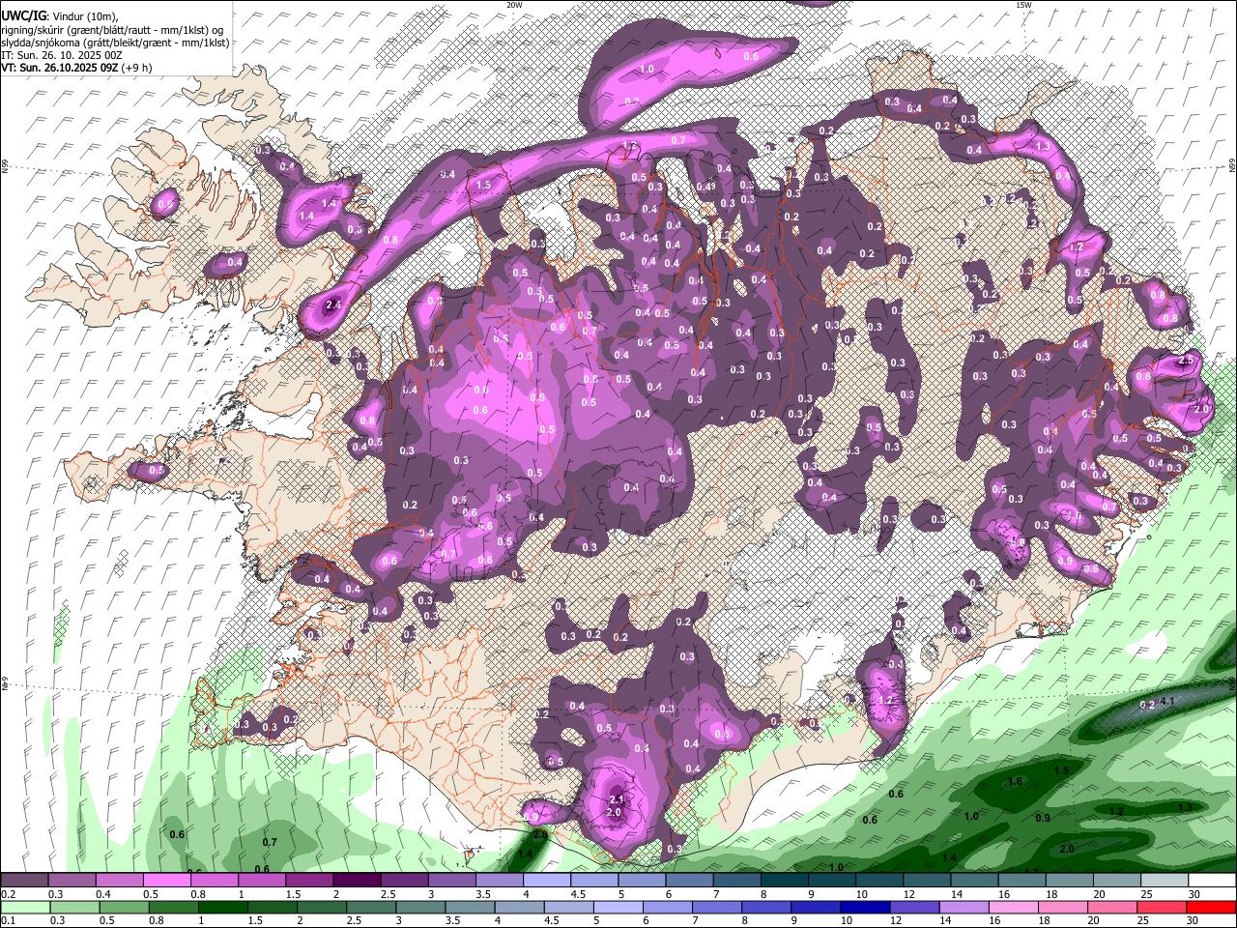The height and width of the screenshot is (928, 1237).
Task: Click the 2.4 snowfall value on the map
Action: pos(334,304)
